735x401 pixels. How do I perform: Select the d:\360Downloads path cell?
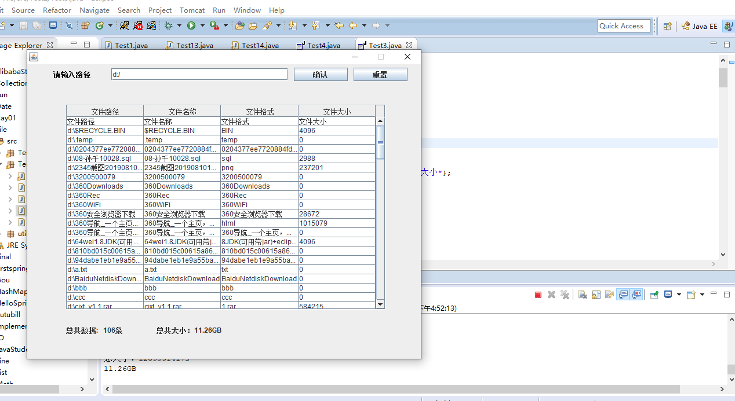point(105,186)
